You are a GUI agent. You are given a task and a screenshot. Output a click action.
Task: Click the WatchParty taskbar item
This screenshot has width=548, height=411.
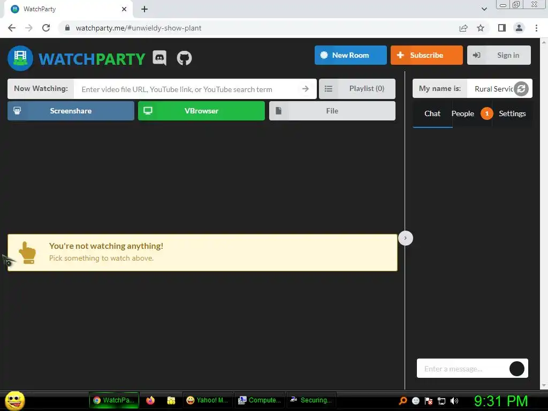[x=115, y=400]
